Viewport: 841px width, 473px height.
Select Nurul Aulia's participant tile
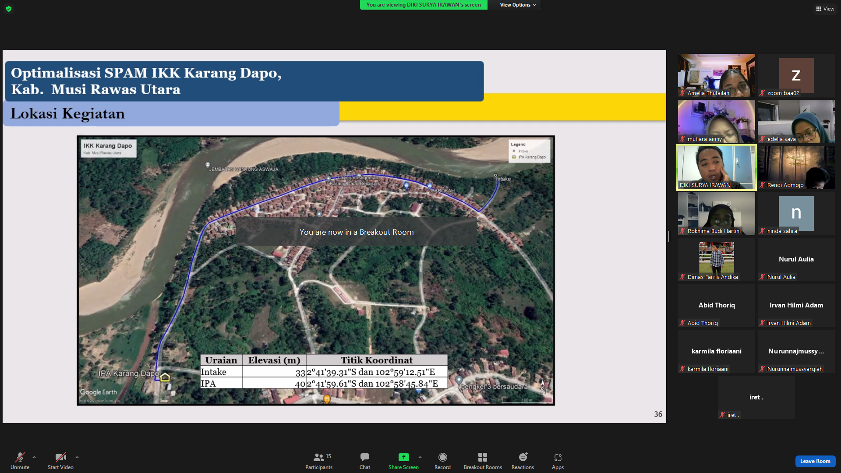tap(796, 259)
